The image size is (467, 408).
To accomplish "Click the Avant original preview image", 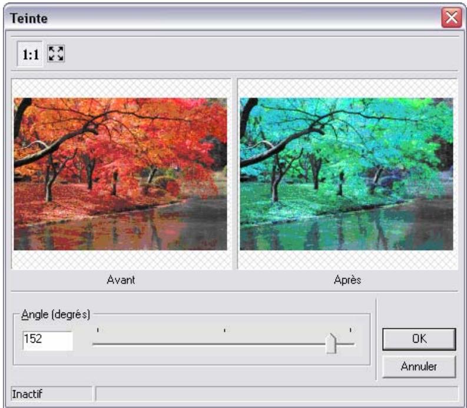I will pyautogui.click(x=120, y=174).
